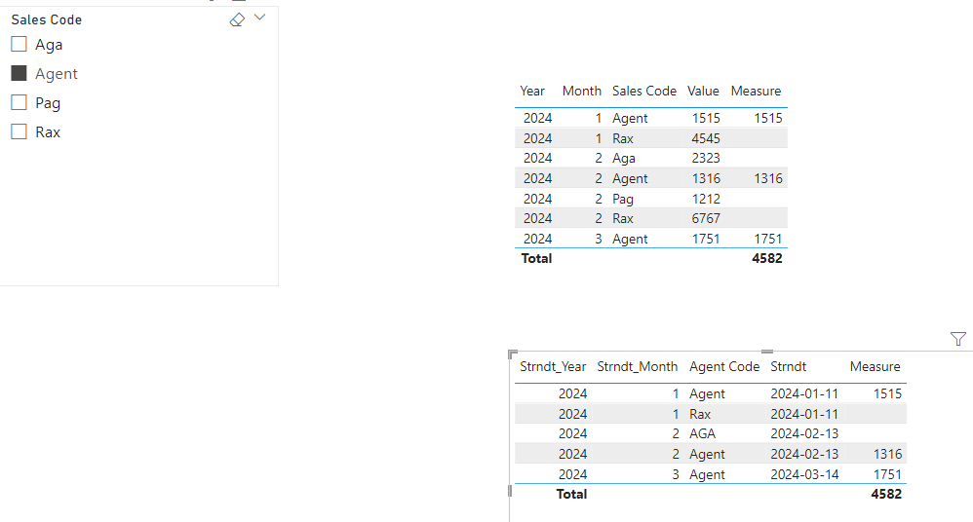Grab the top-left corner handle of lower table
Viewport: 973px width, 522px height.
tap(513, 354)
